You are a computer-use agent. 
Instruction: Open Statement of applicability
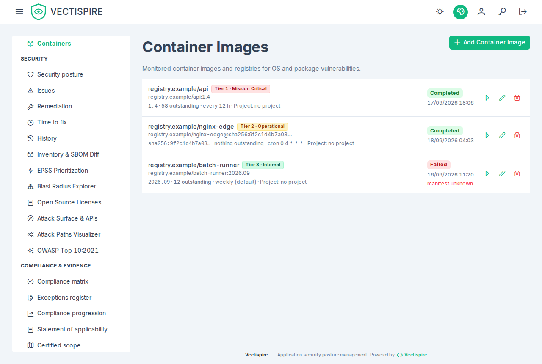tap(71, 329)
